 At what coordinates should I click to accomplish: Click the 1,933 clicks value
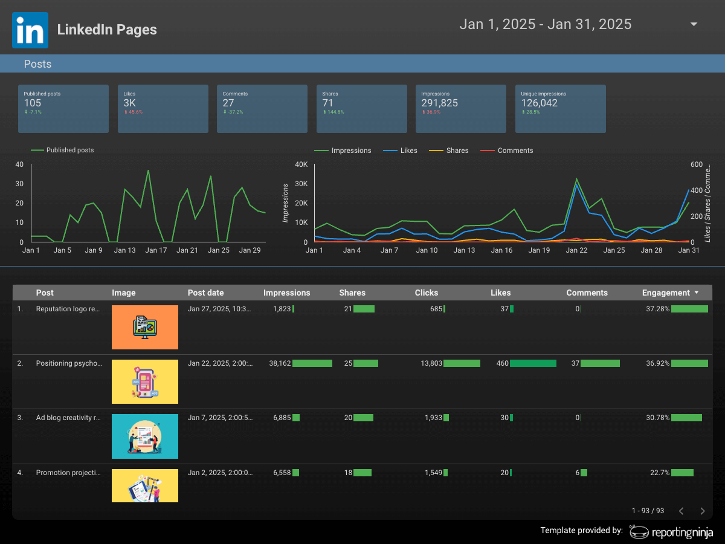[x=434, y=418]
